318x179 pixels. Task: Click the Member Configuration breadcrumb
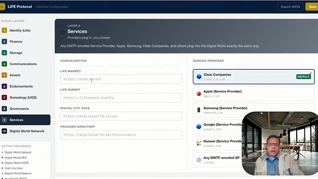[52, 7]
